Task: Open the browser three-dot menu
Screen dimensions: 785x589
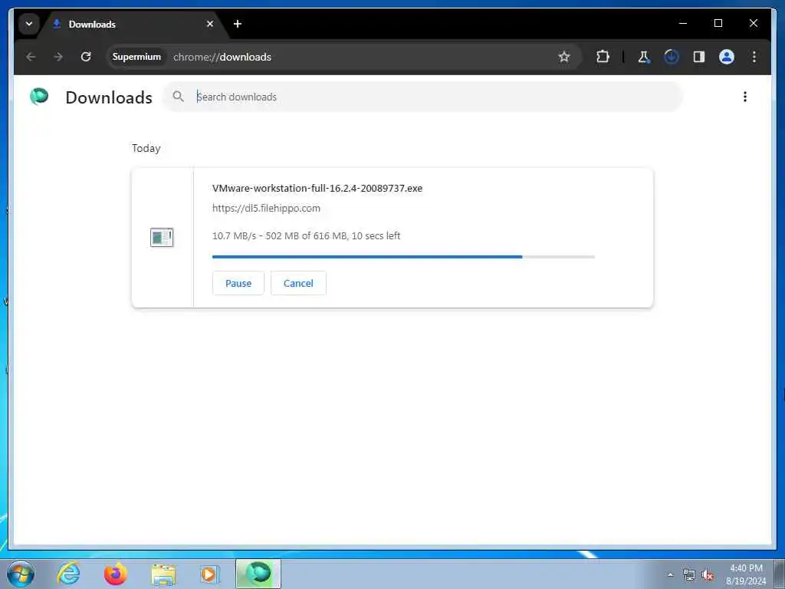Action: pos(754,57)
